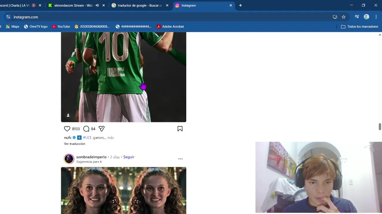
Task: Click the Discord tab recording indicator
Action: (x=34, y=5)
